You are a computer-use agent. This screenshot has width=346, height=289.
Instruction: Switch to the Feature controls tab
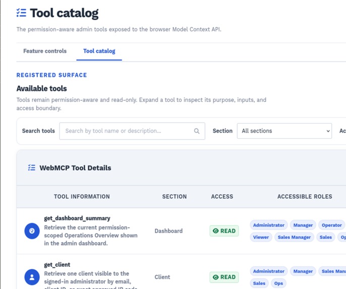click(45, 51)
